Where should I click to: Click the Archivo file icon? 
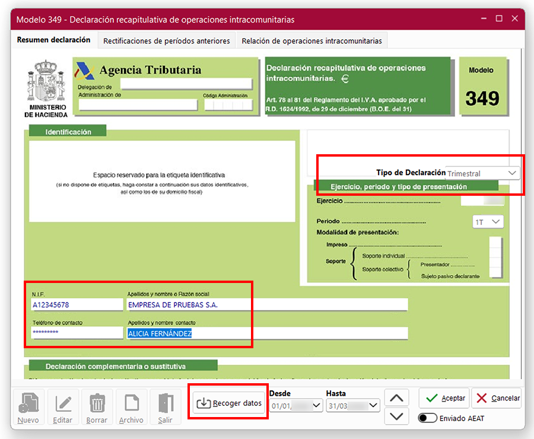tap(131, 406)
